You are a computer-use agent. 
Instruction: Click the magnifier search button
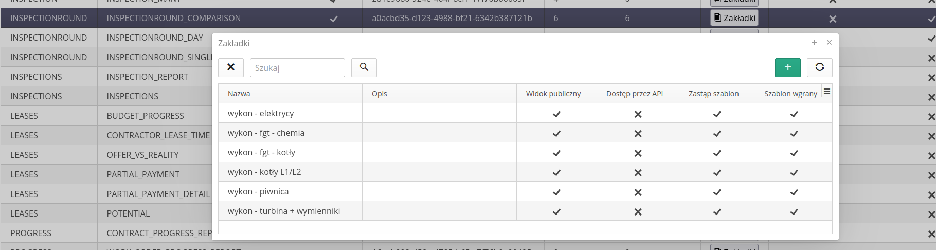[364, 67]
